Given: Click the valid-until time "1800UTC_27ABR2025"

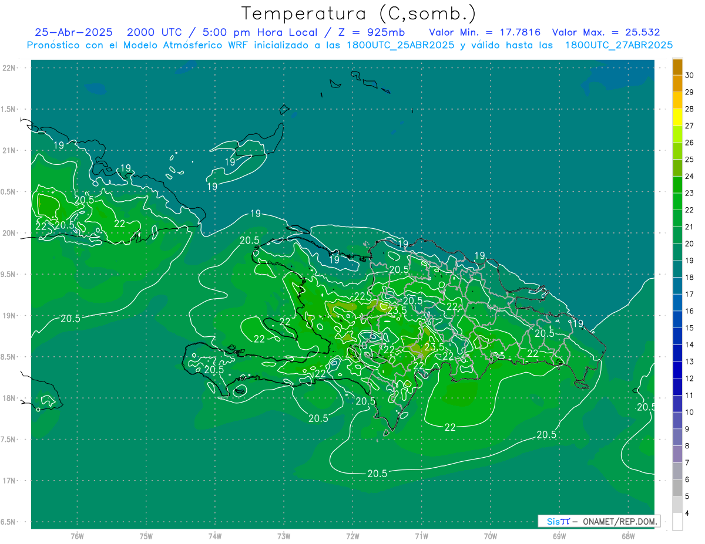Looking at the screenshot, I should [x=619, y=45].
